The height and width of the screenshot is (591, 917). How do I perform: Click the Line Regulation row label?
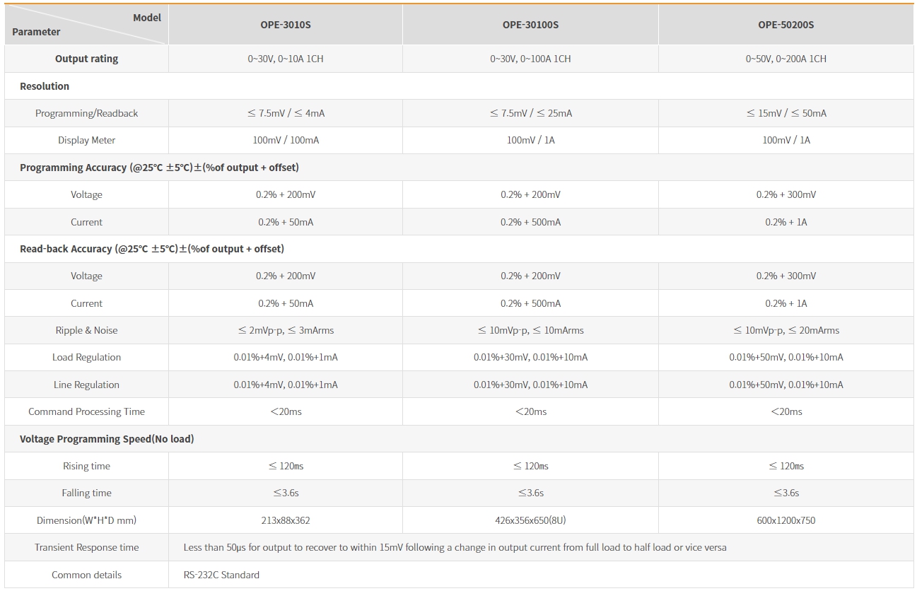click(86, 385)
